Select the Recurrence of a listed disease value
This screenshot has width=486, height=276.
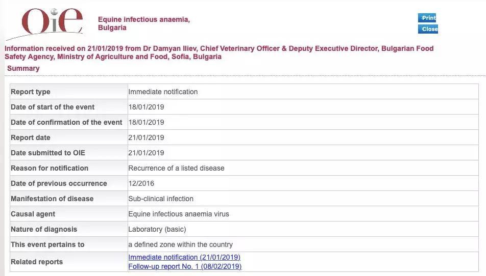tap(176, 168)
